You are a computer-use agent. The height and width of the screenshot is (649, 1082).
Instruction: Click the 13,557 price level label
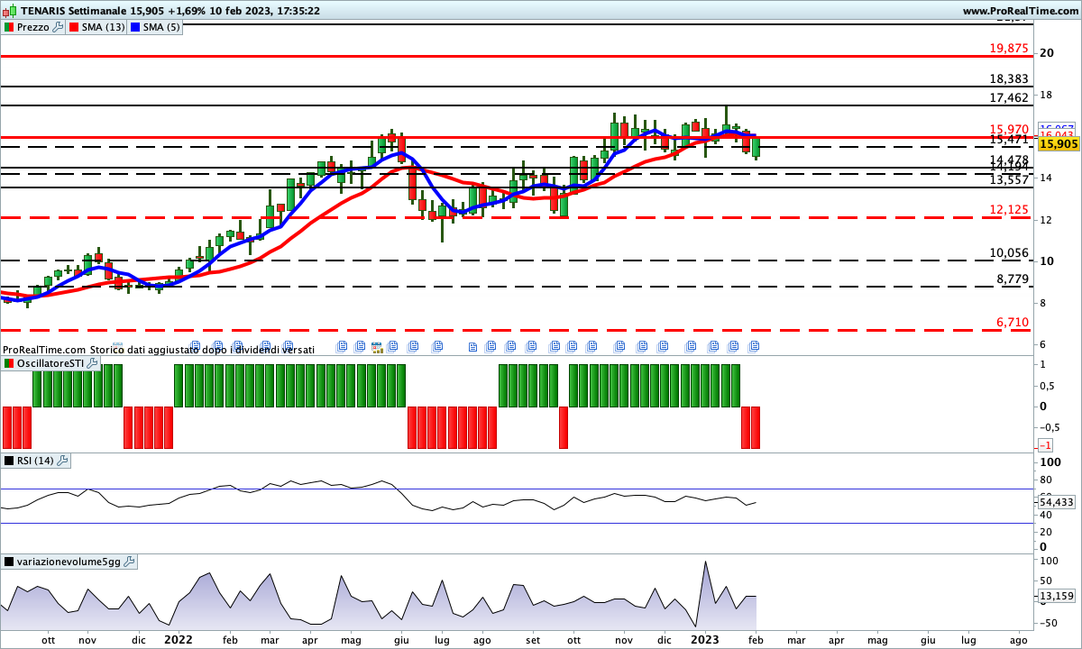point(1009,179)
